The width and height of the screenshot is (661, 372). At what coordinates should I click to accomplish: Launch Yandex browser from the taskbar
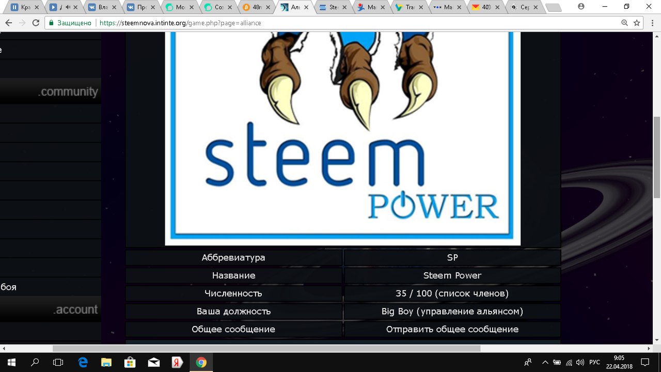point(177,362)
